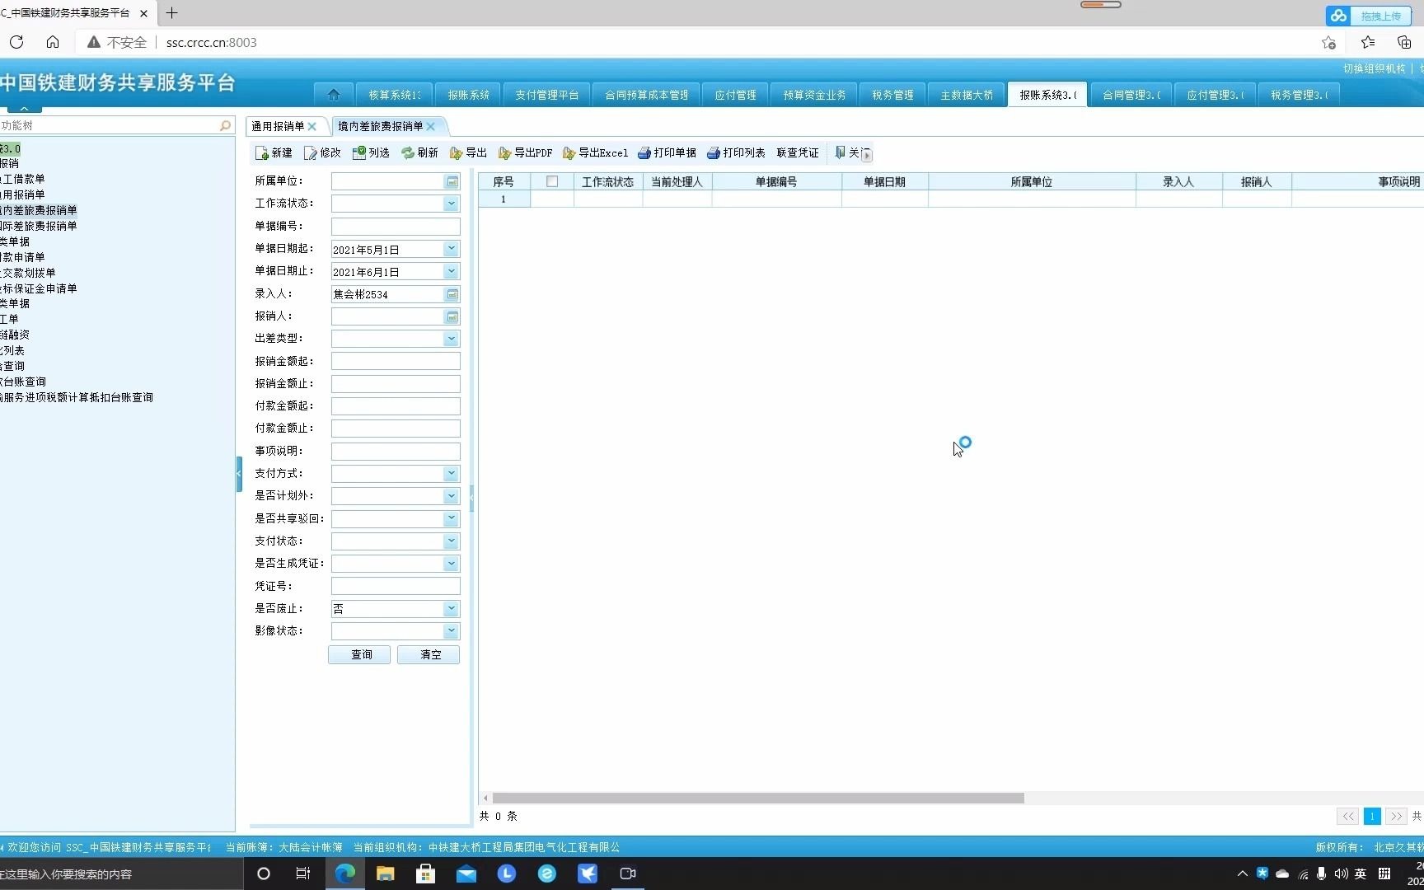Click the table horizontal scrollbar
The height and width of the screenshot is (890, 1424).
coord(758,799)
